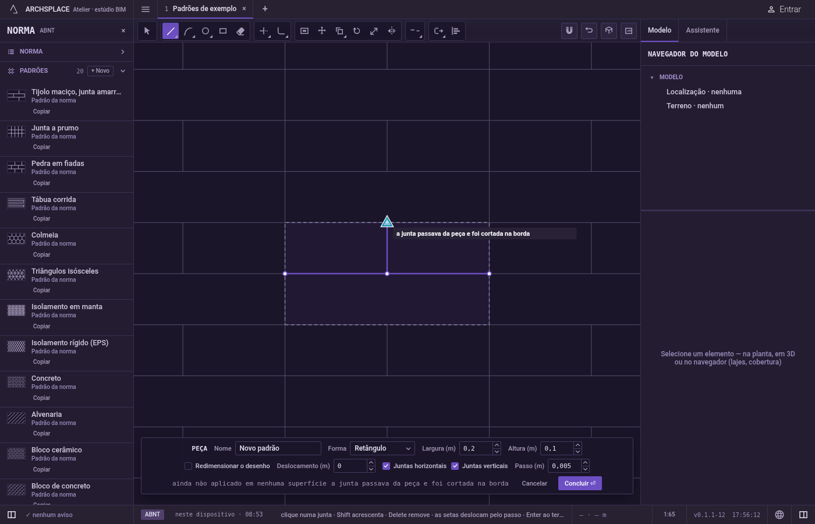Image resolution: width=815 pixels, height=524 pixels.
Task: Click the Concluir button
Action: point(580,483)
